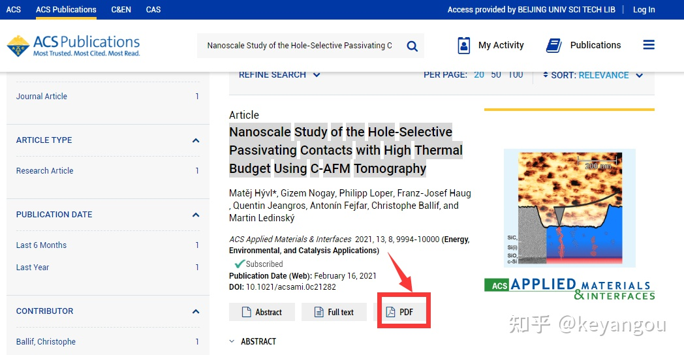Click the Log In link
This screenshot has width=684, height=355.
[644, 10]
